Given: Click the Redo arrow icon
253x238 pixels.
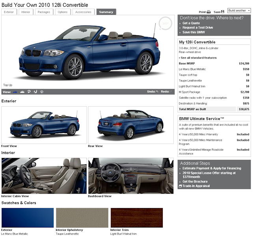Looking at the screenshot, I should [171, 92].
